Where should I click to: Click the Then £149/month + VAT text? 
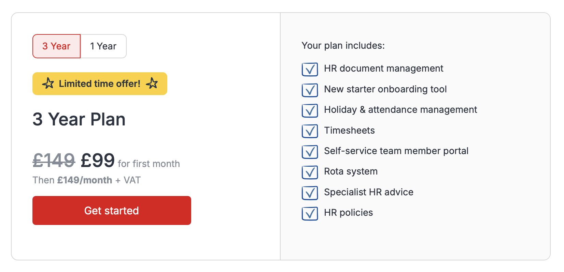pyautogui.click(x=86, y=180)
